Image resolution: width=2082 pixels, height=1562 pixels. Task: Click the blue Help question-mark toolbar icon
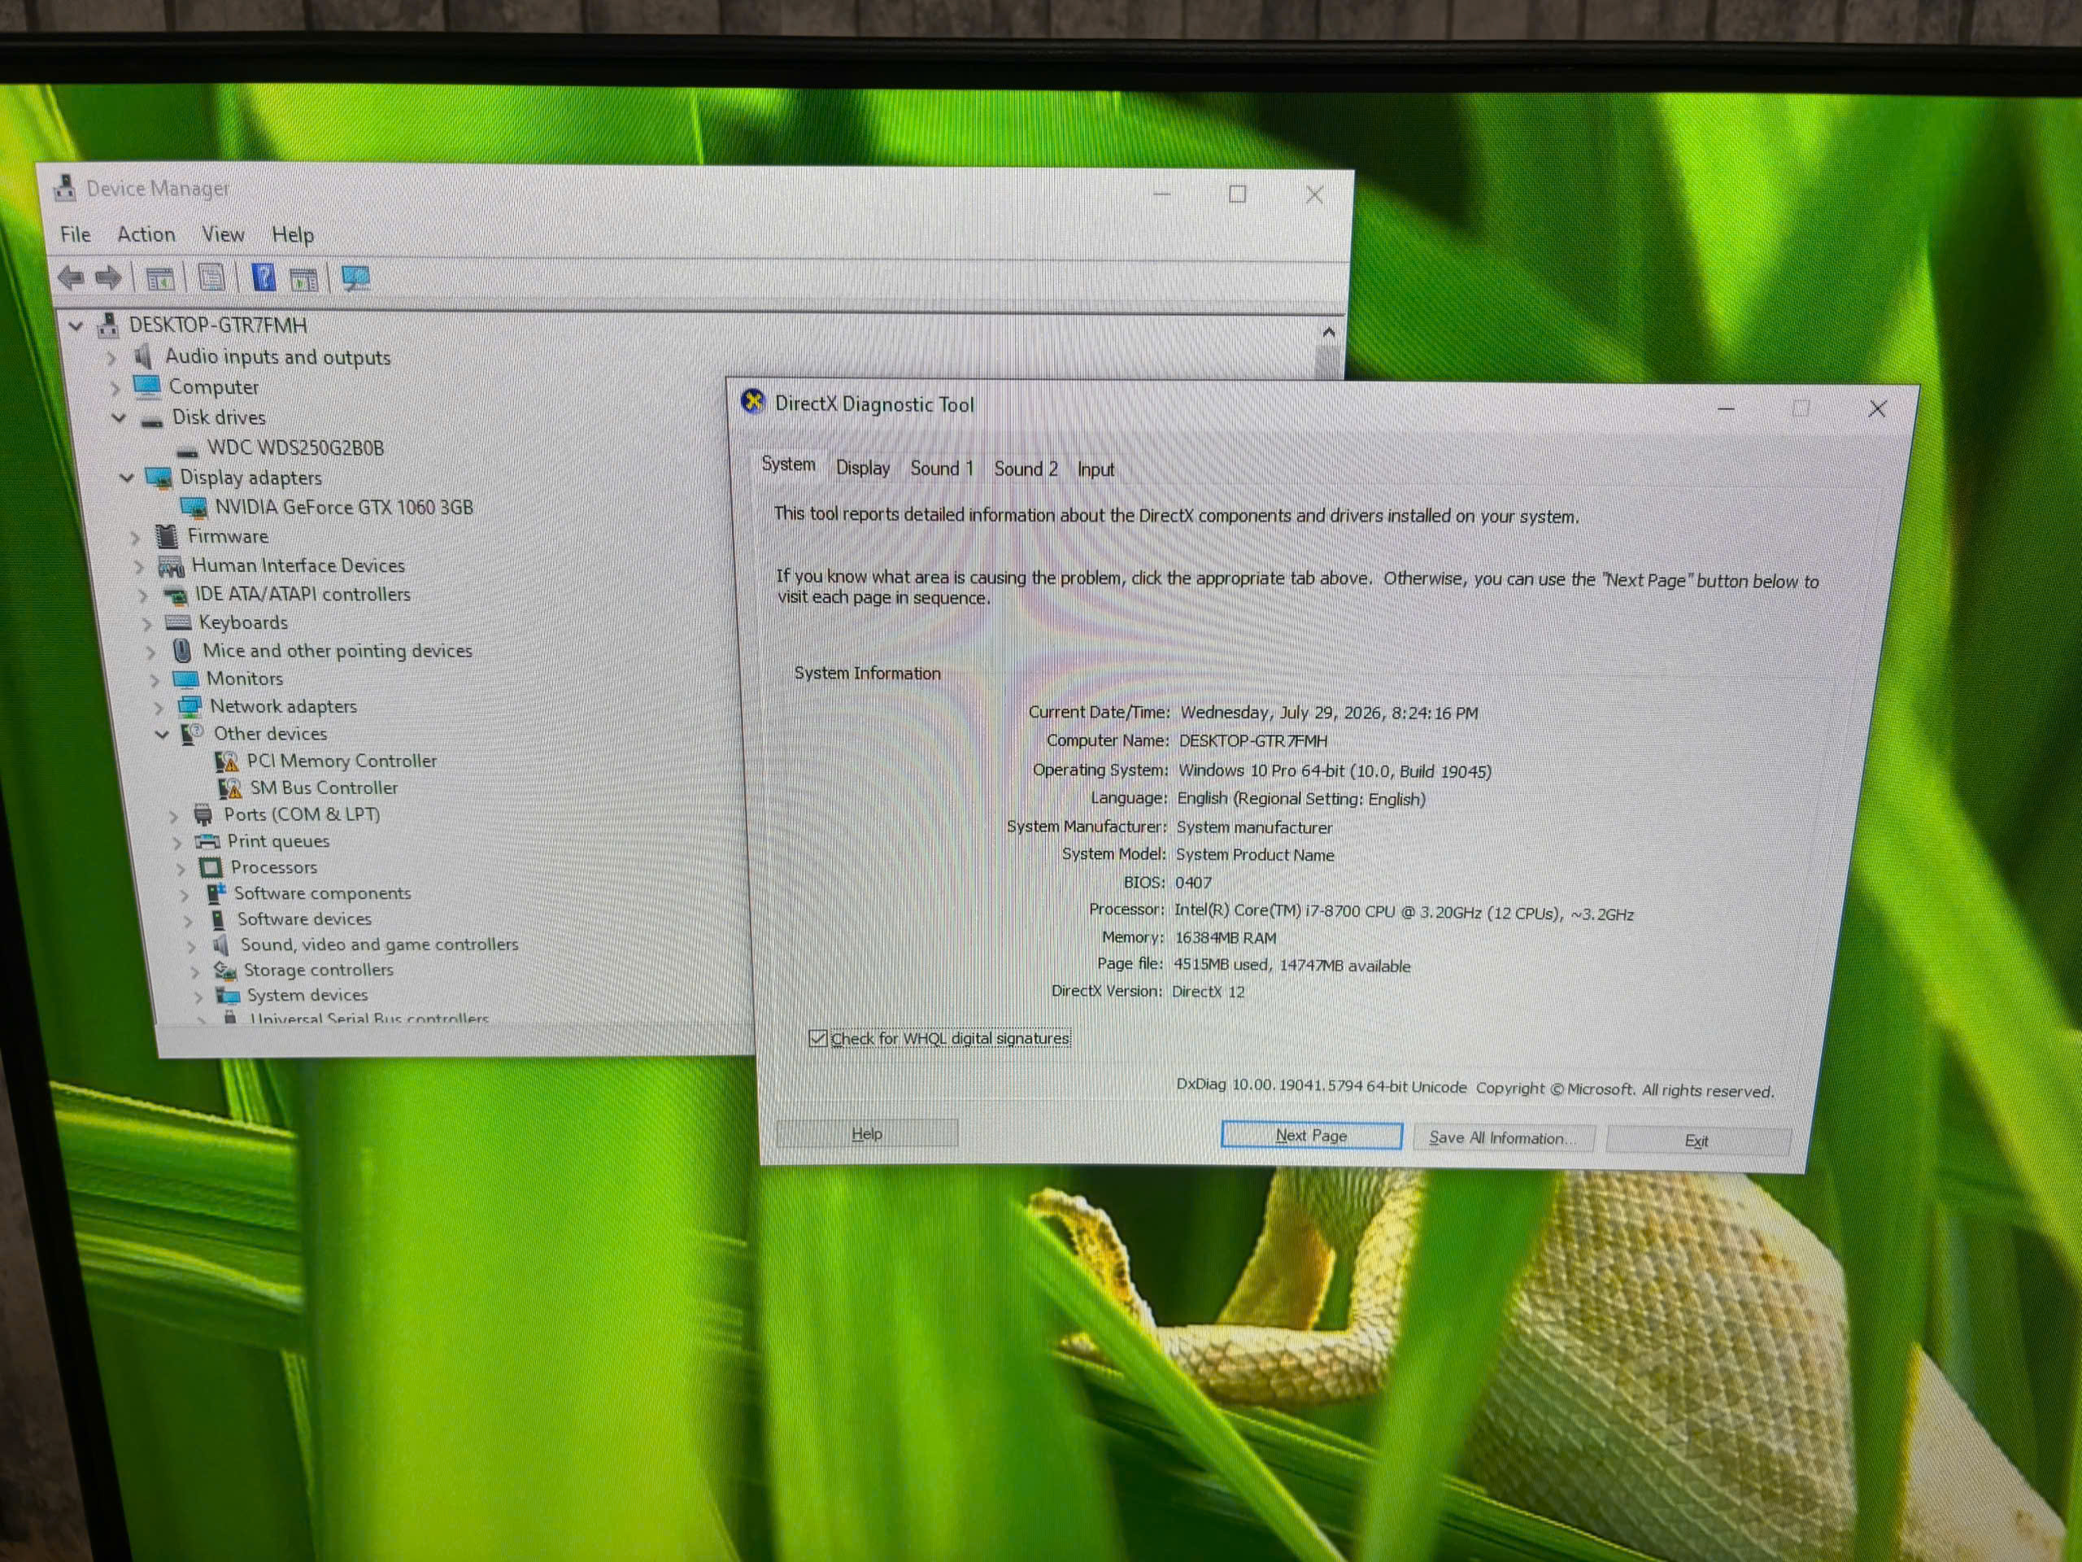[264, 277]
